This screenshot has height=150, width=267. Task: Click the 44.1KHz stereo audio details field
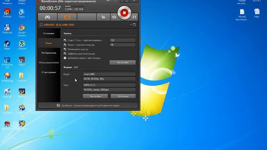click(109, 90)
